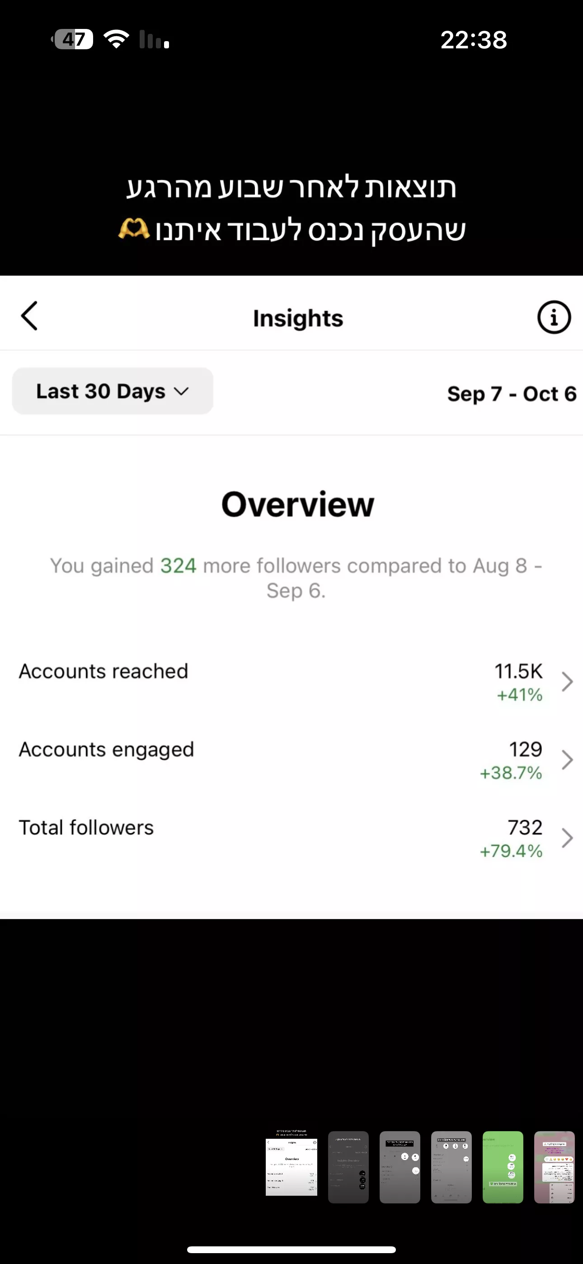Tap the battery indicator showing 47
This screenshot has width=583, height=1264.
(73, 39)
